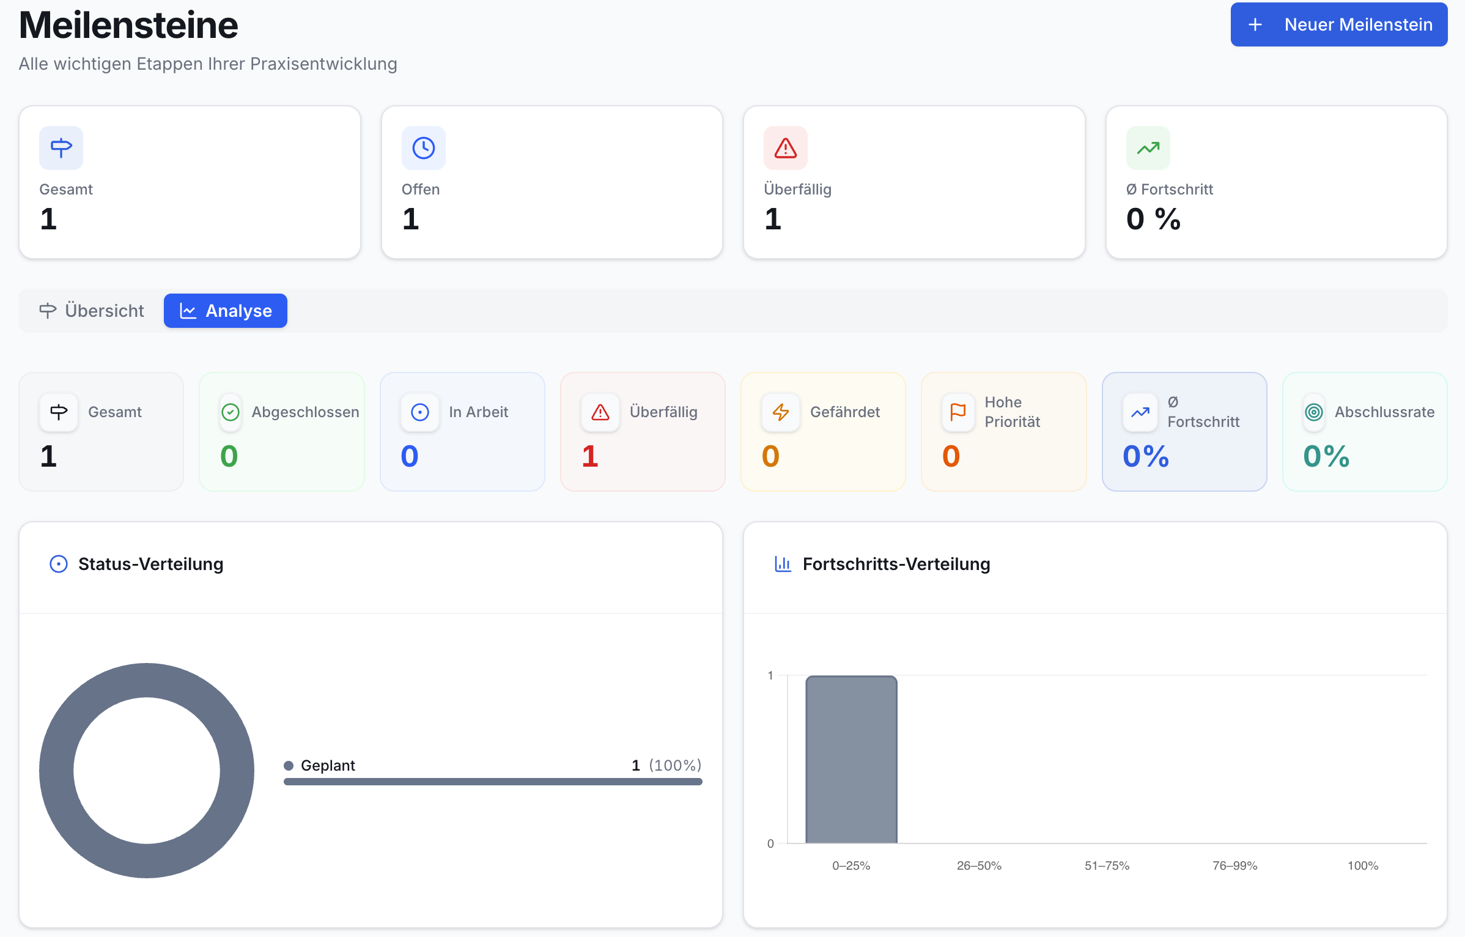Click the circle-dot icon in In Arbeit tile
This screenshot has height=937, width=1465.
(420, 412)
